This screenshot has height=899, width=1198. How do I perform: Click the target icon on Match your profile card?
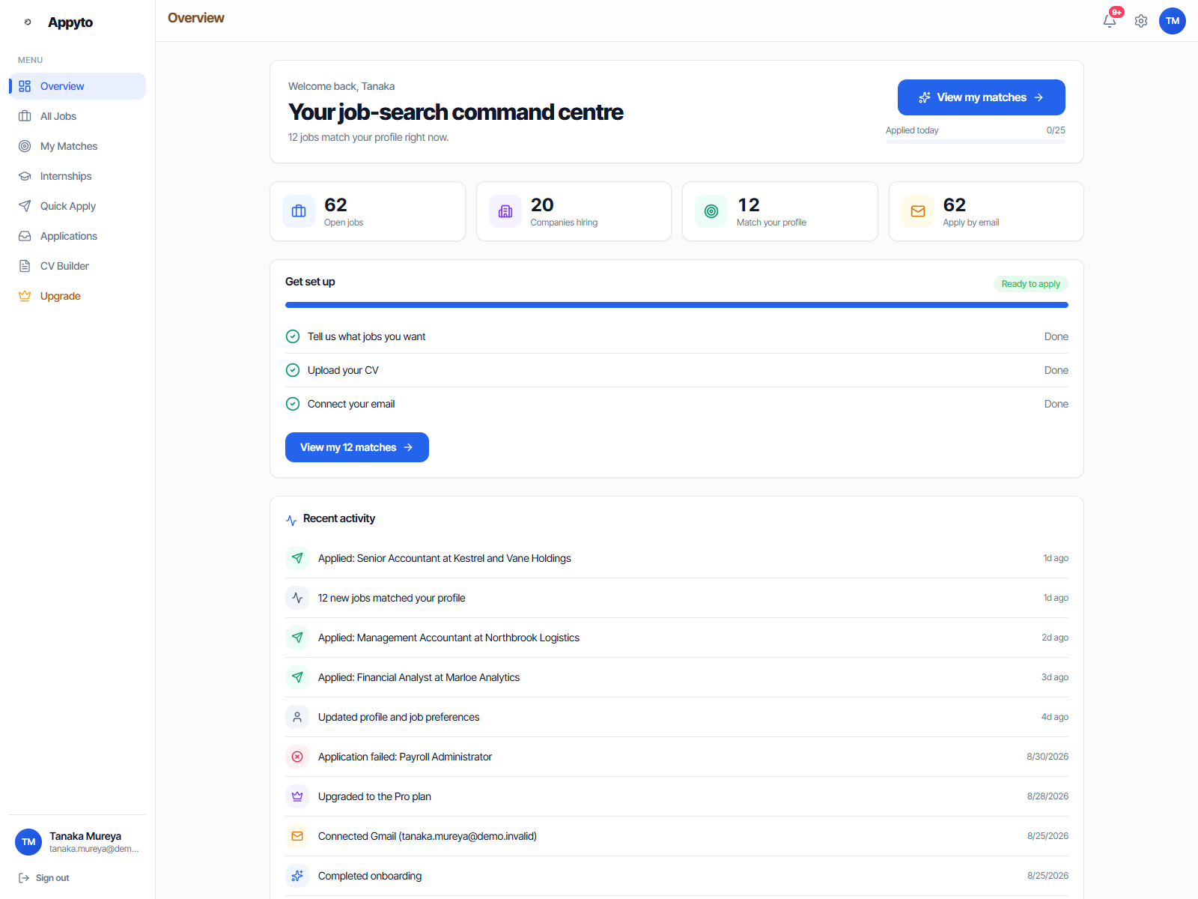click(x=711, y=211)
